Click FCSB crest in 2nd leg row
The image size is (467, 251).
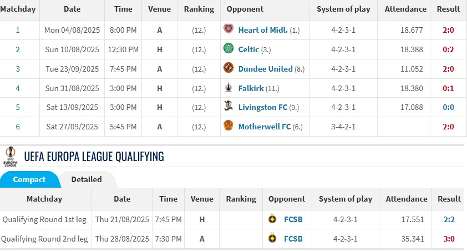(x=272, y=239)
